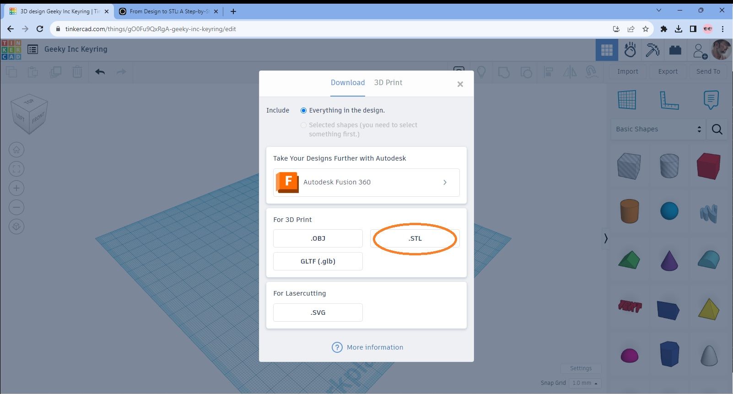Click the Home view icon
Viewport: 733px width, 394px height.
click(16, 150)
